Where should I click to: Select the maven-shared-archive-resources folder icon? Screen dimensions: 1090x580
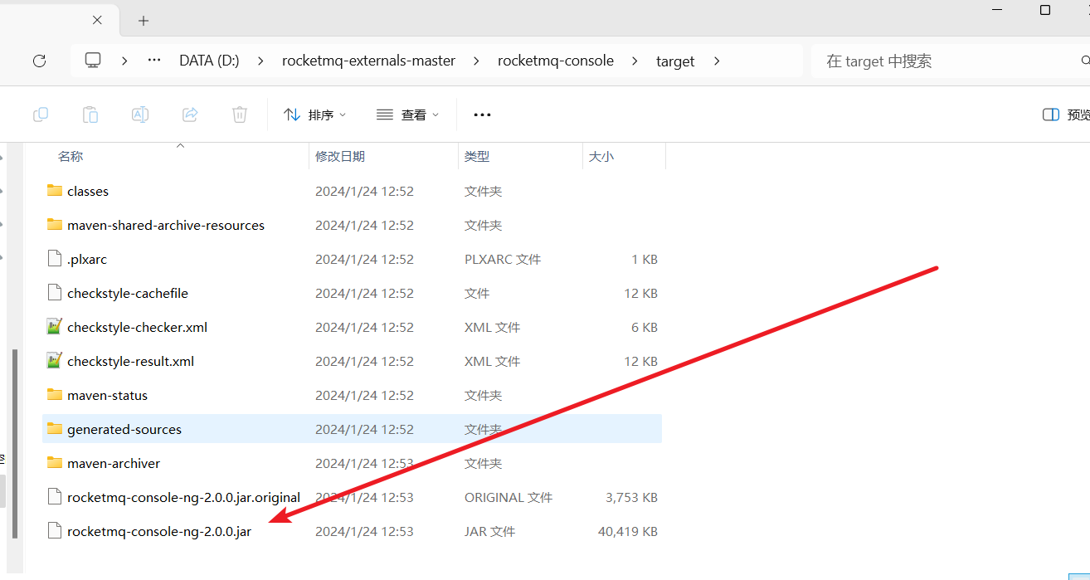coord(55,225)
